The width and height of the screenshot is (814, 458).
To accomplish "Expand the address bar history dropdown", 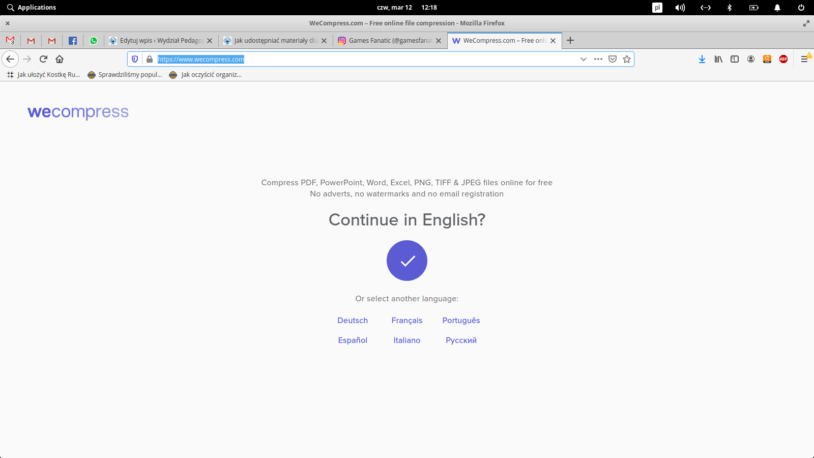I will (584, 59).
